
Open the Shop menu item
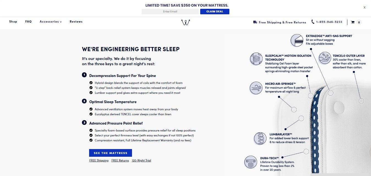tap(13, 21)
